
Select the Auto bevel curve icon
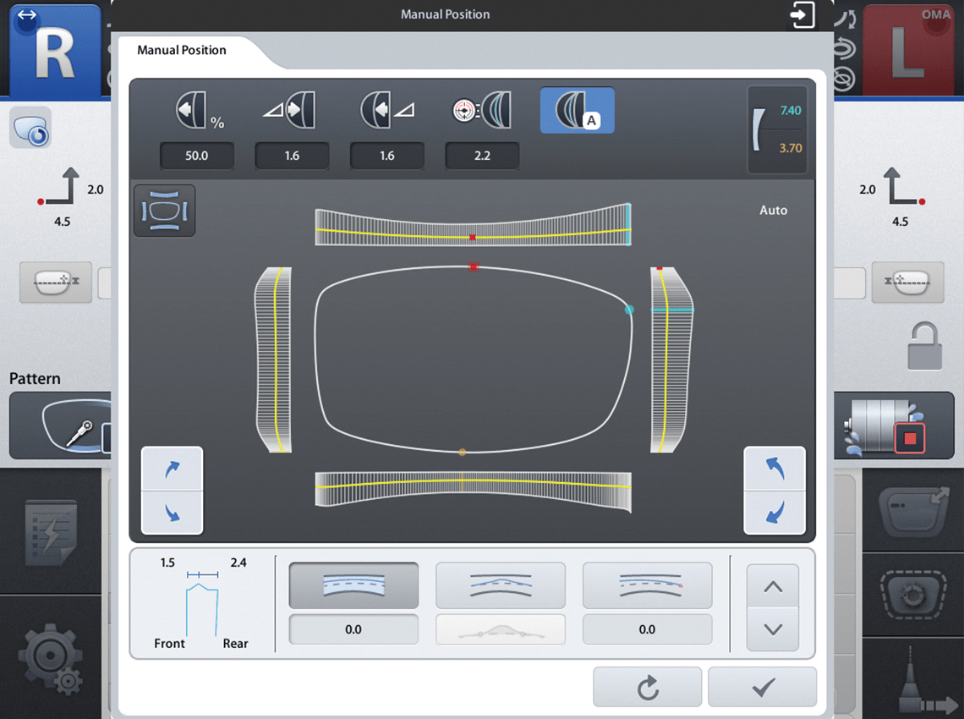pos(577,111)
